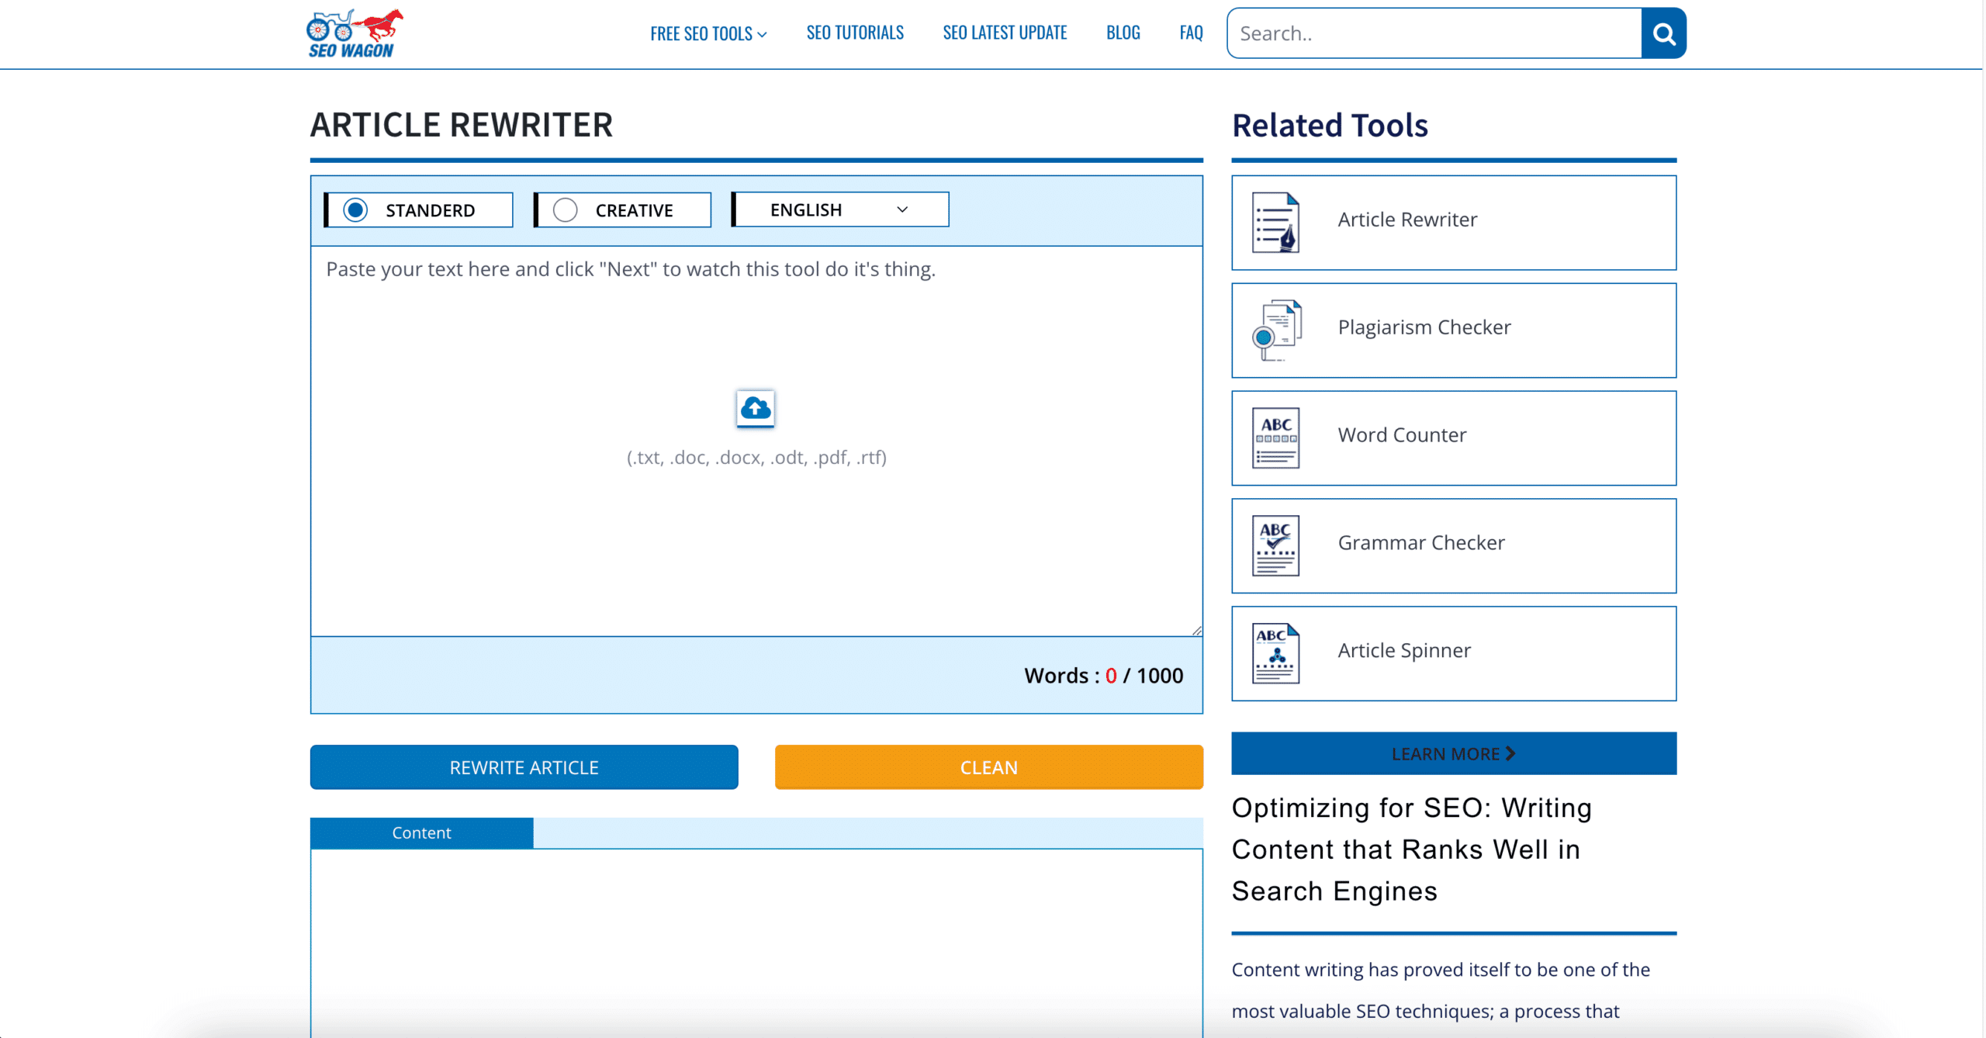
Task: Switch to the Content tab
Action: [x=421, y=832]
